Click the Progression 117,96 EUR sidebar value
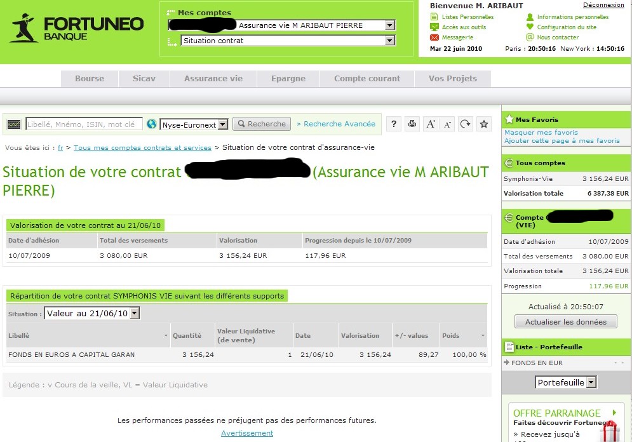632x442 pixels. pyautogui.click(x=608, y=286)
